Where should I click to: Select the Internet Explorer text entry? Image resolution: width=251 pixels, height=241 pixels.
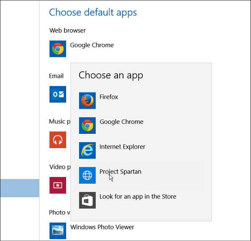click(122, 147)
